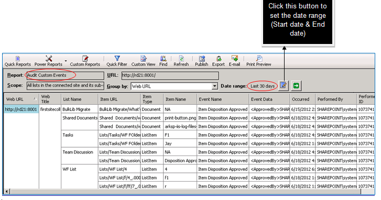
Task: Select the F1 item name cell
Action: coord(180,135)
